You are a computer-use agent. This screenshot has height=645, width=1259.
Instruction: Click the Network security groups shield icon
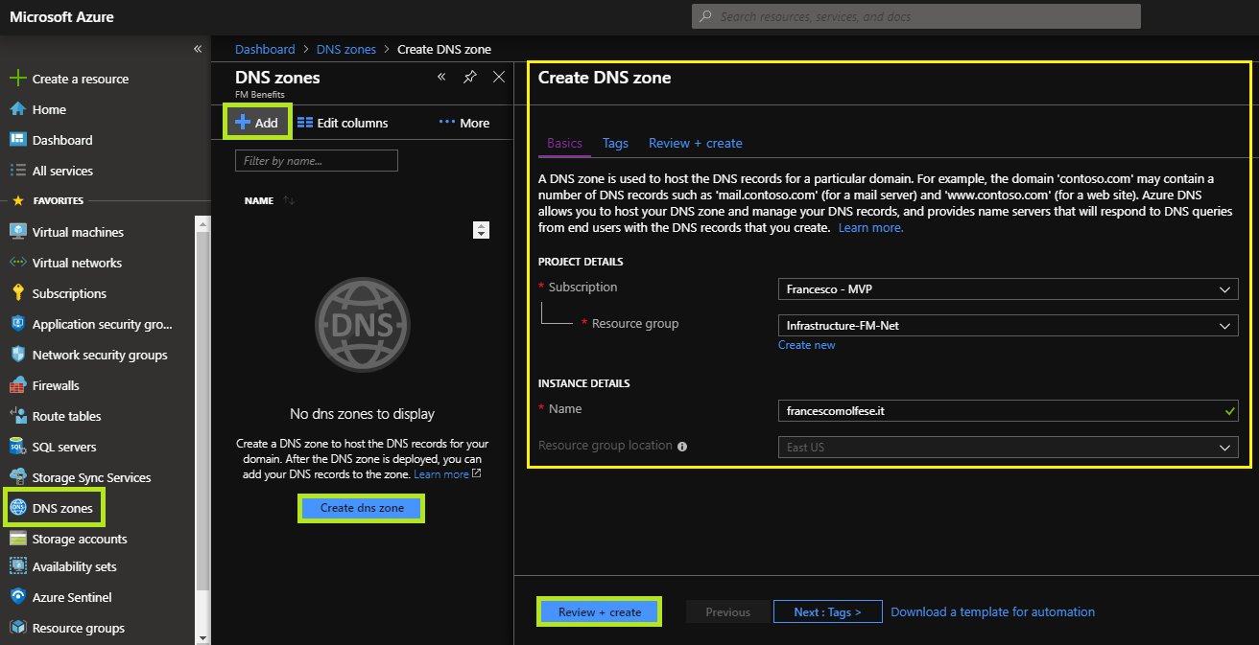click(x=17, y=355)
